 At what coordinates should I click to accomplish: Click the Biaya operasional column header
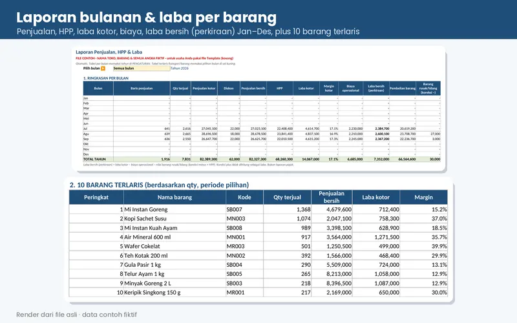coord(350,89)
